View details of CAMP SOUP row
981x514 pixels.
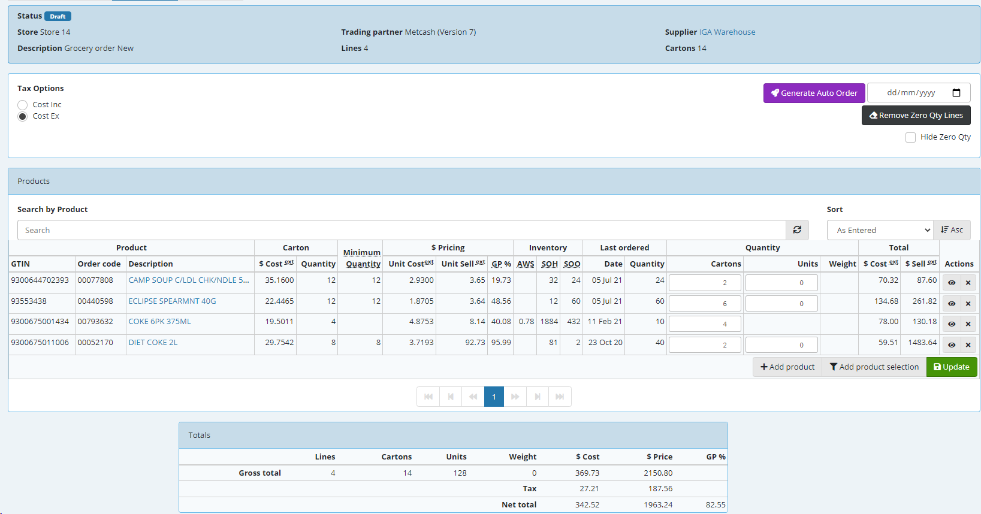pos(952,283)
